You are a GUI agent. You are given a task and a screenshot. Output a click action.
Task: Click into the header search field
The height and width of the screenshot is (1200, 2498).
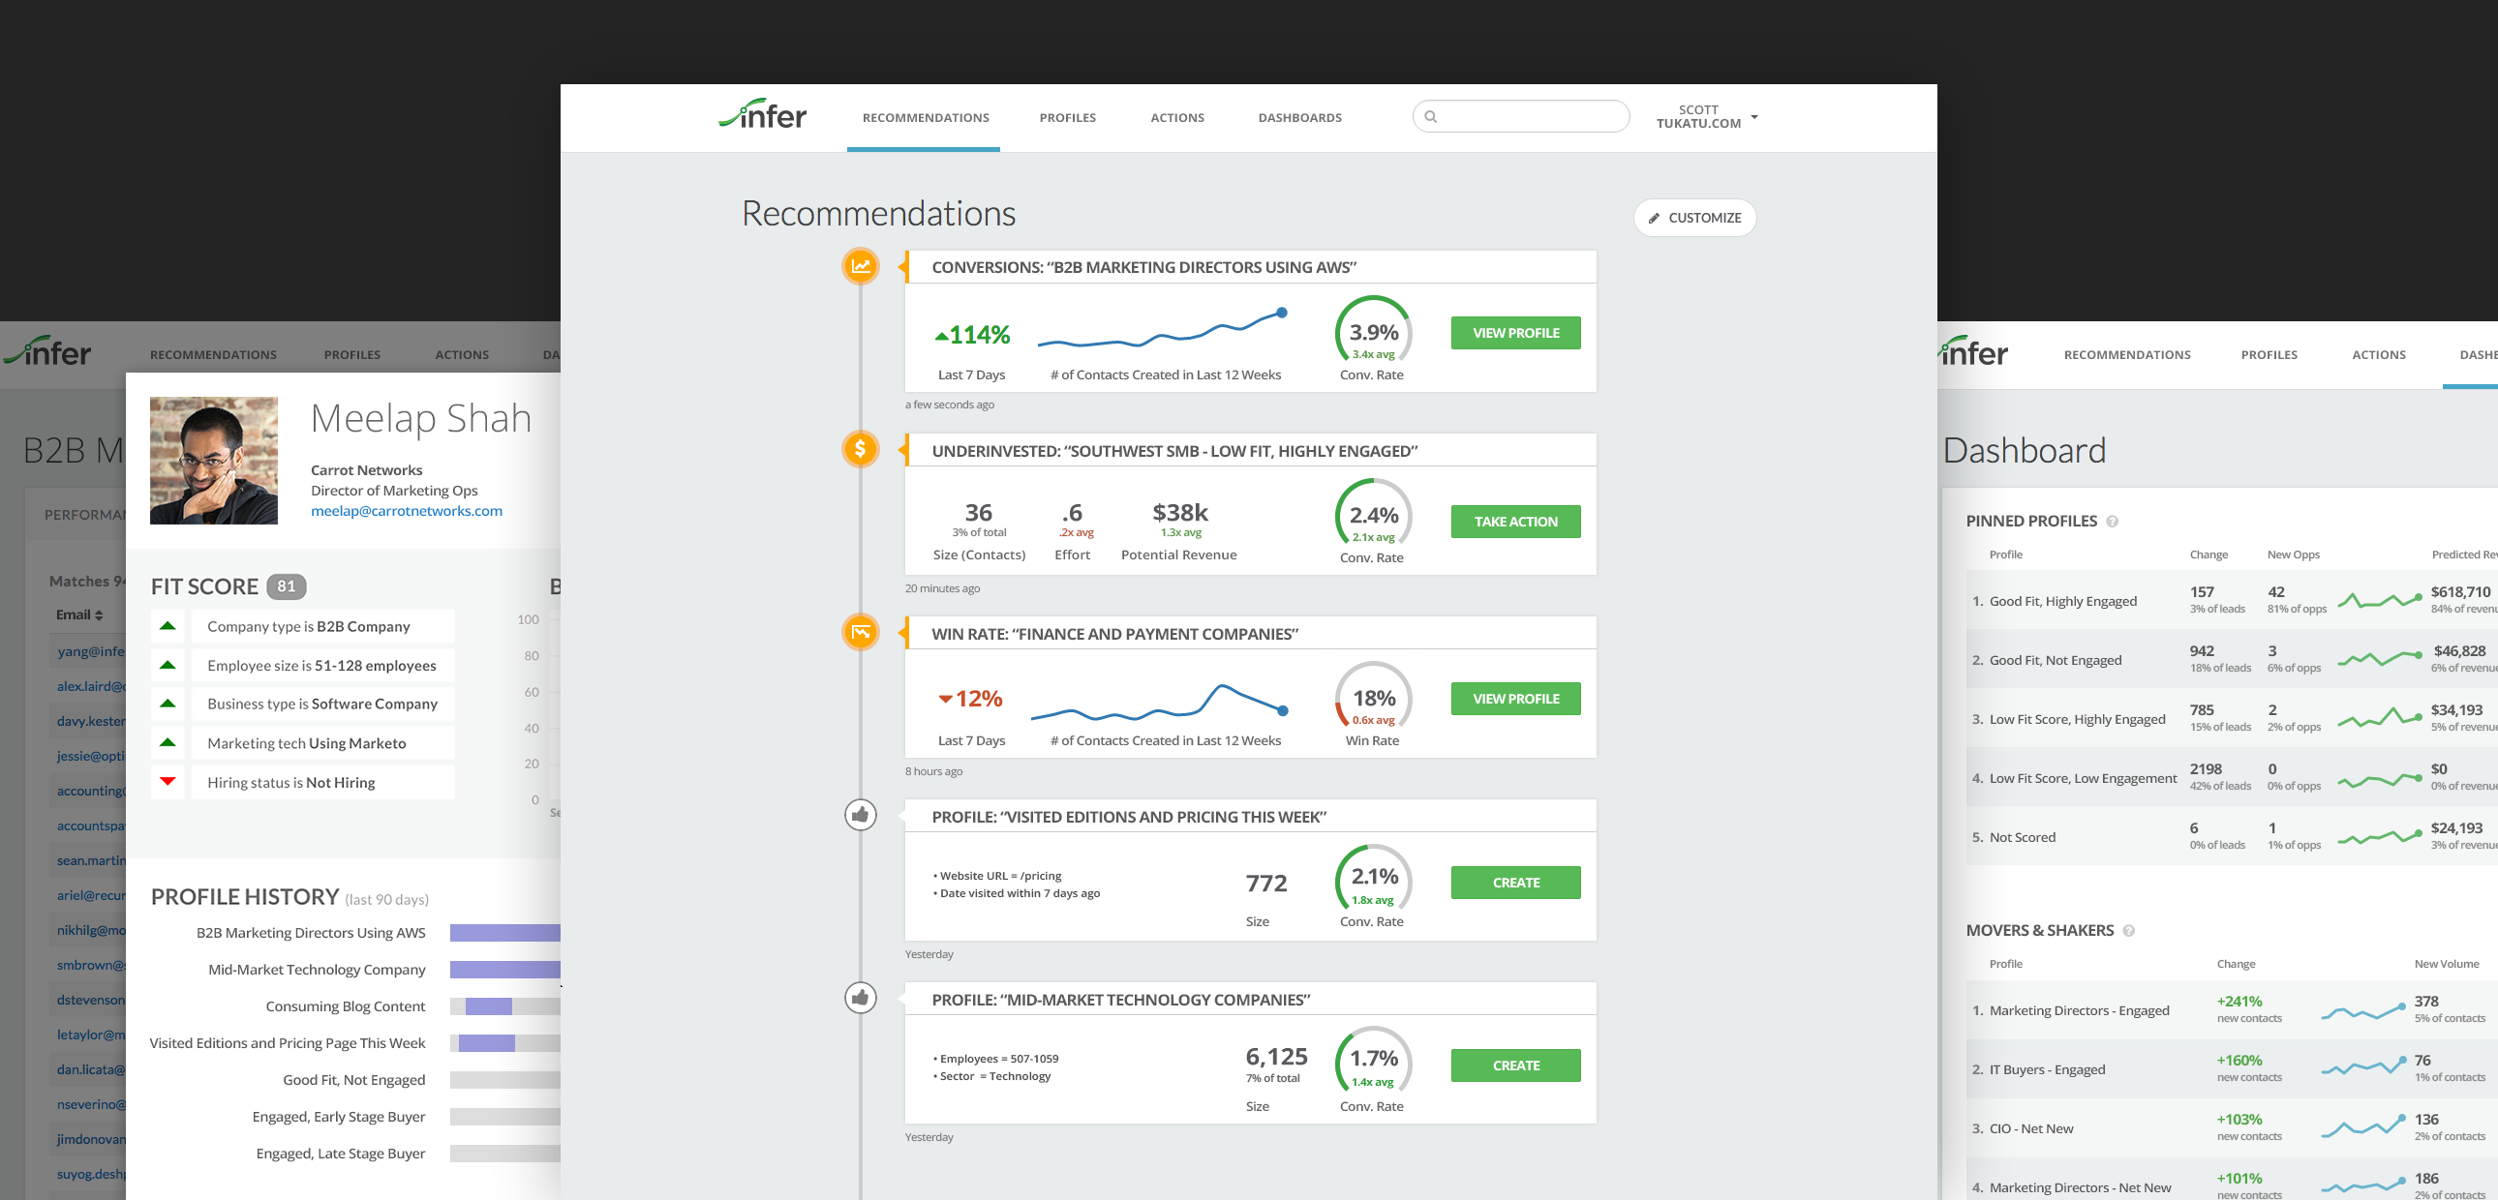(x=1527, y=117)
